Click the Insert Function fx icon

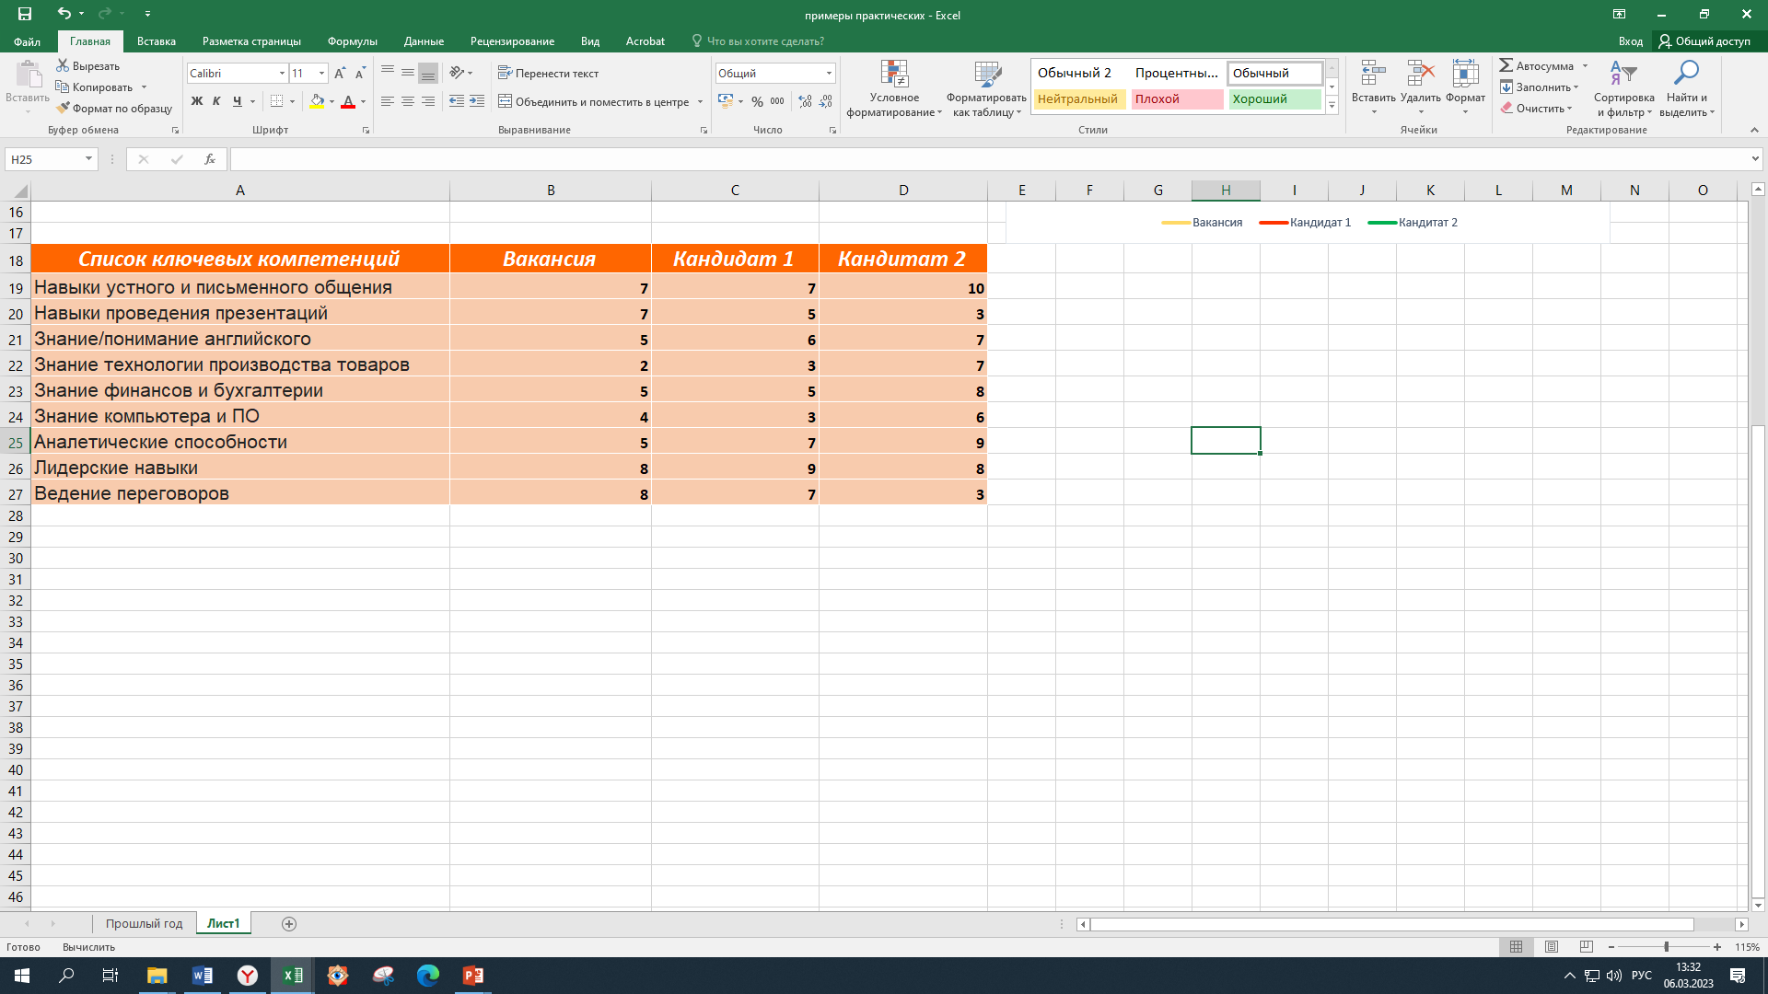coord(210,159)
